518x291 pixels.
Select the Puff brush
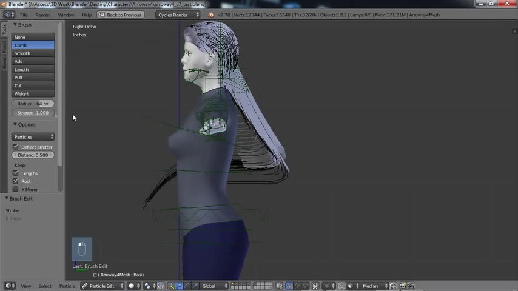(33, 77)
